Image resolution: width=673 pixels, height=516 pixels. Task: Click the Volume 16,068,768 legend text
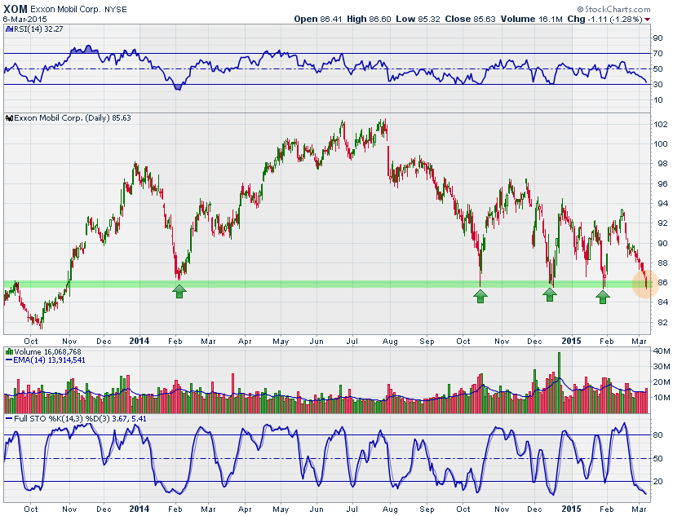click(47, 351)
